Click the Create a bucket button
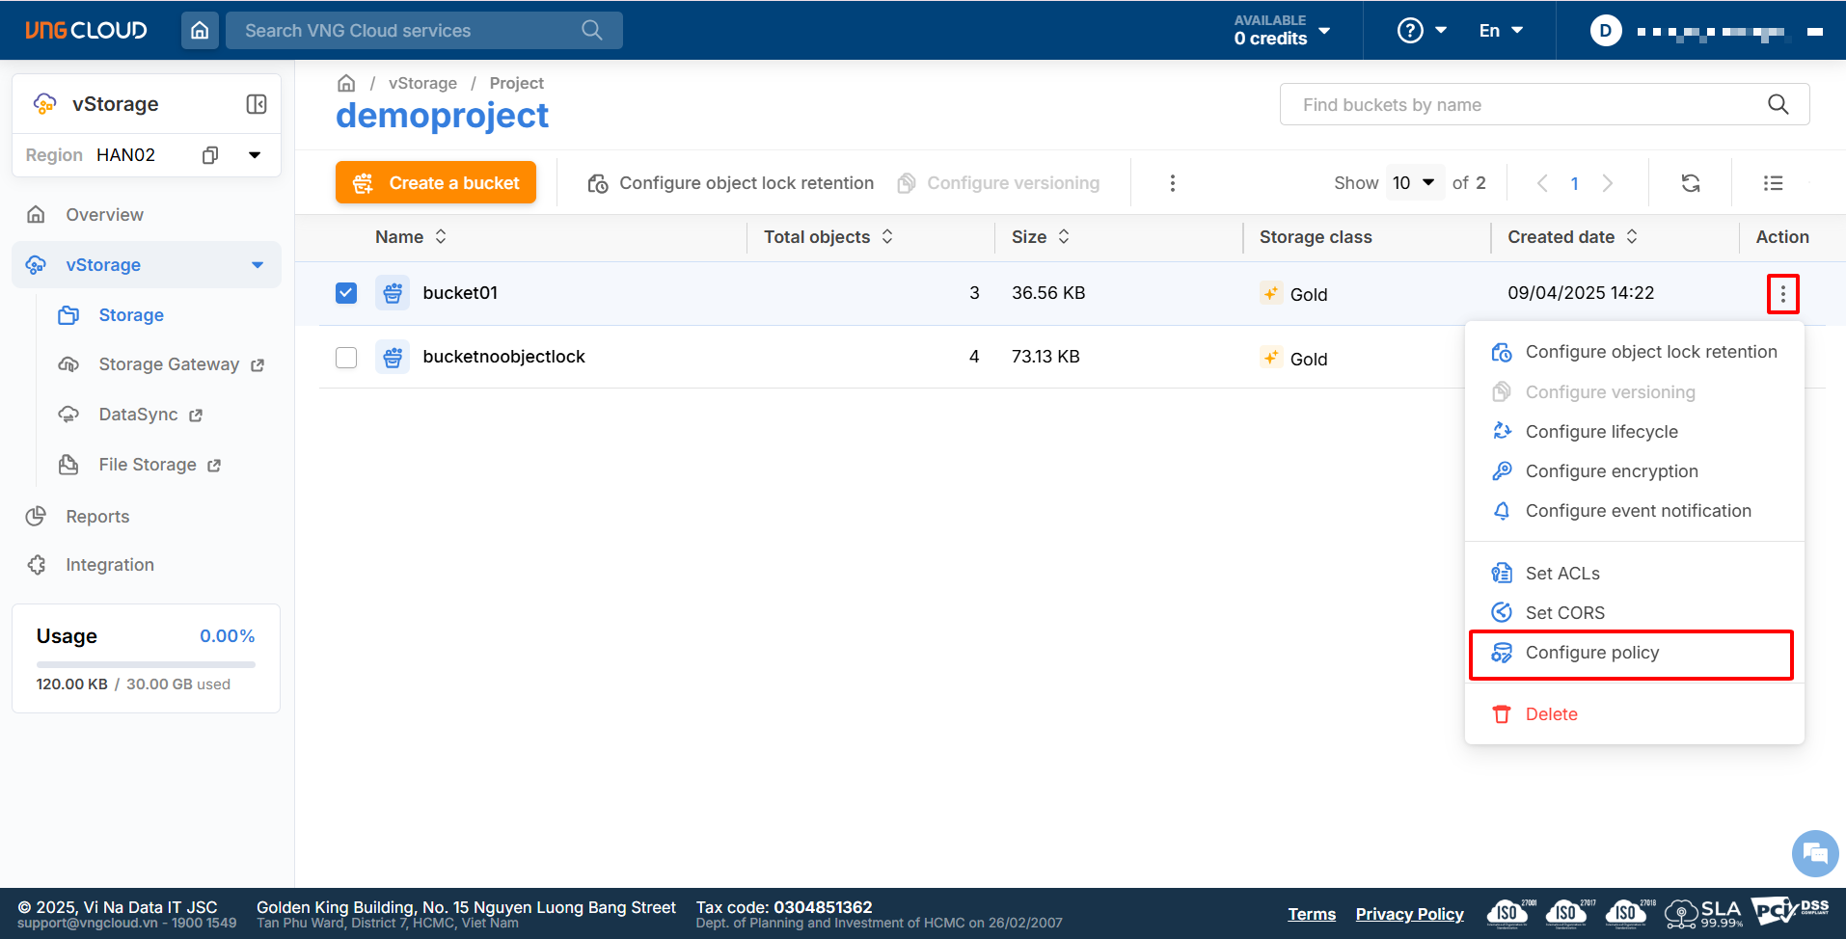Image resolution: width=1846 pixels, height=939 pixels. (436, 183)
